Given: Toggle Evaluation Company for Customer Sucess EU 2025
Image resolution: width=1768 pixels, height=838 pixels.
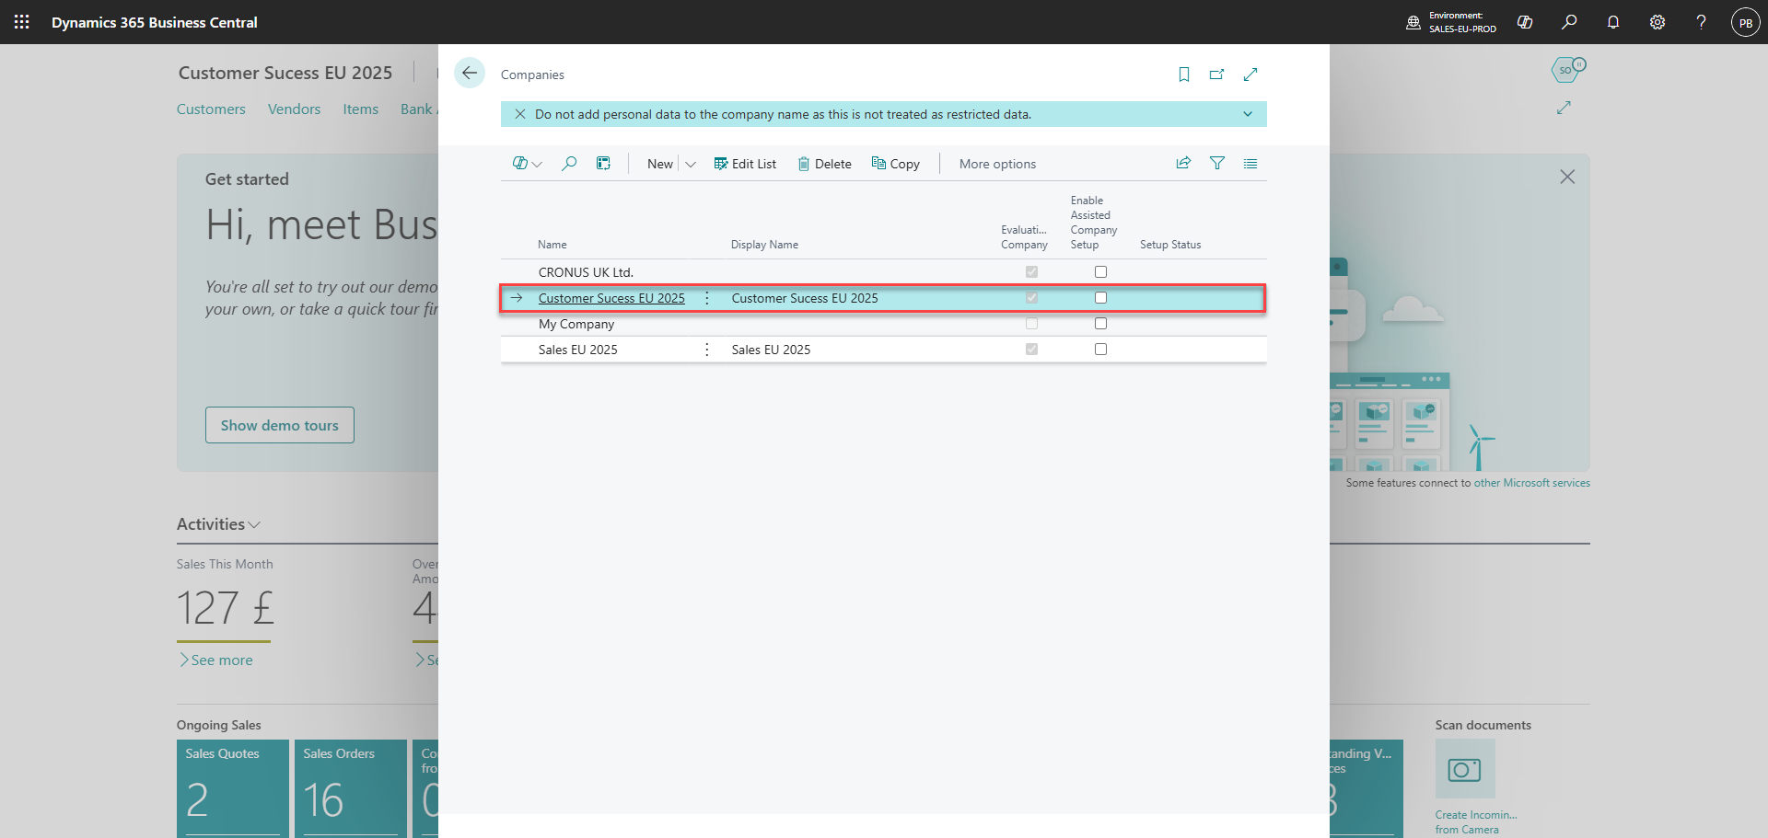Looking at the screenshot, I should pyautogui.click(x=1031, y=298).
